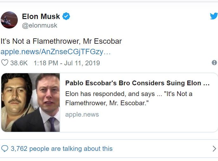Screen dimensions: 218x161
Task: Like the tweet with the heart icon
Action: pos(5,63)
